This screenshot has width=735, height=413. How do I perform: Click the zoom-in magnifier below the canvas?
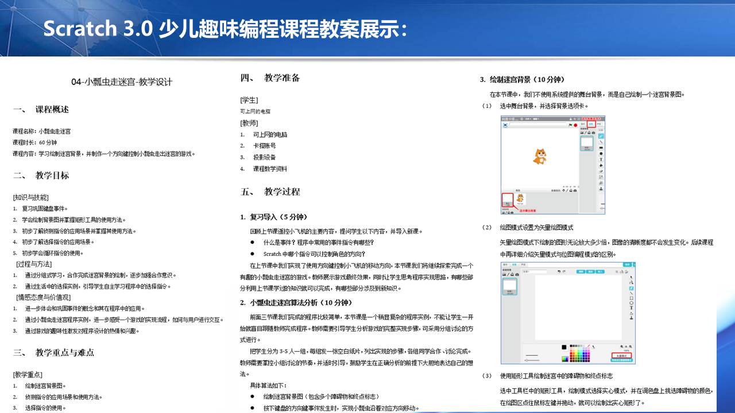click(x=630, y=346)
